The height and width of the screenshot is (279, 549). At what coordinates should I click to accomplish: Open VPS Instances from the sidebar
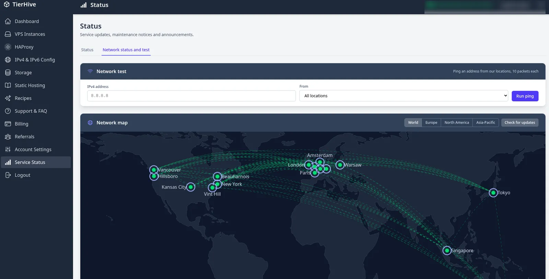[x=36, y=34]
